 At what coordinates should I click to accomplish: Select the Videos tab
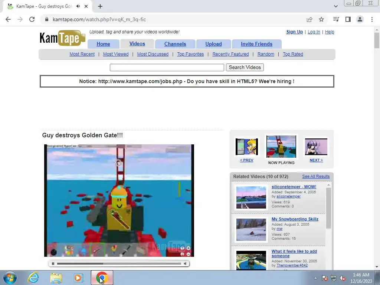pos(137,44)
